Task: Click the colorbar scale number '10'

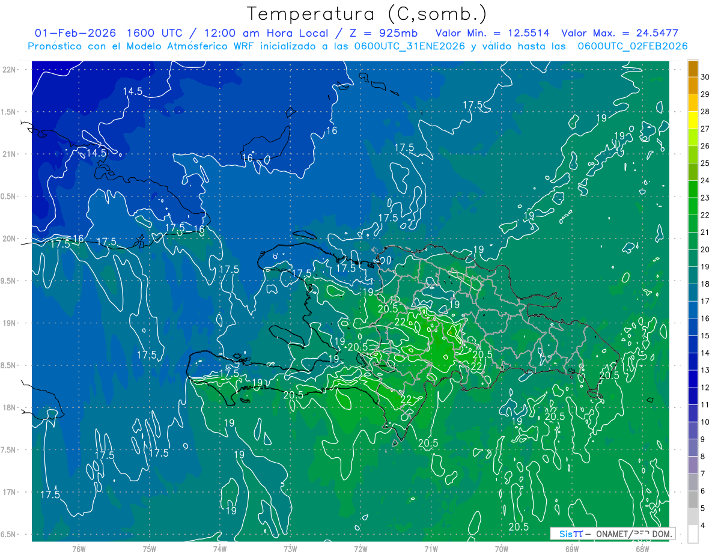Action: coord(705,422)
